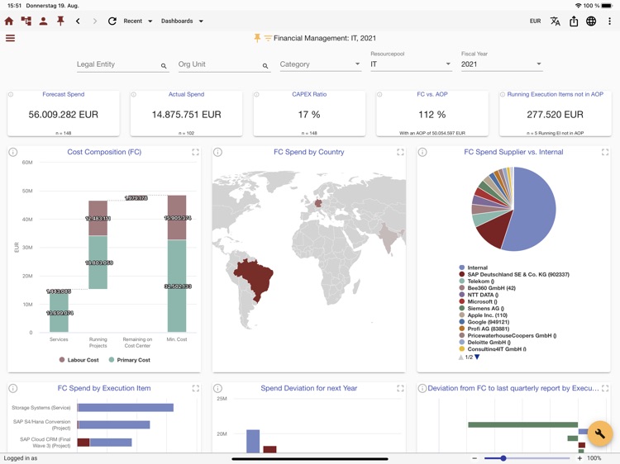
Task: Maximize FC Spend Supplier vs. Internal chart
Action: 605,152
